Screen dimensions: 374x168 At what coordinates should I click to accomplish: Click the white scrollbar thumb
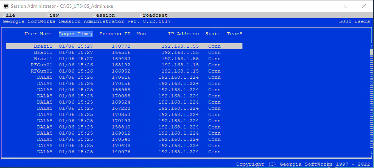point(372,52)
